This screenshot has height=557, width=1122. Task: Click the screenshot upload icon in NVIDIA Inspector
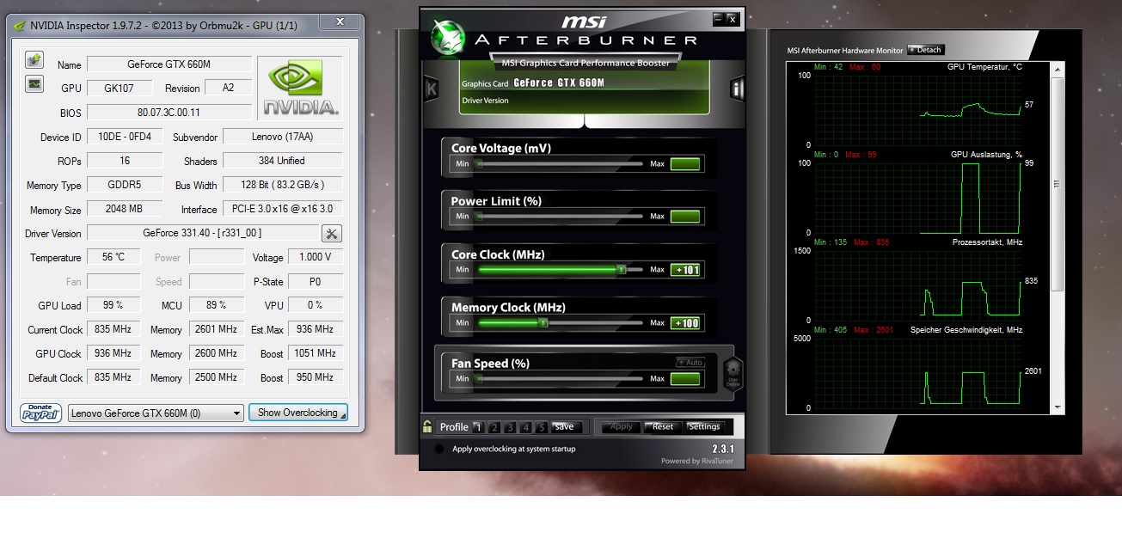tap(34, 59)
